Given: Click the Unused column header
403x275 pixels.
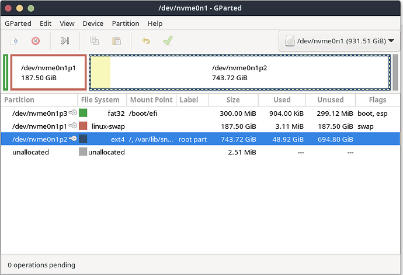Looking at the screenshot, I should (x=331, y=100).
